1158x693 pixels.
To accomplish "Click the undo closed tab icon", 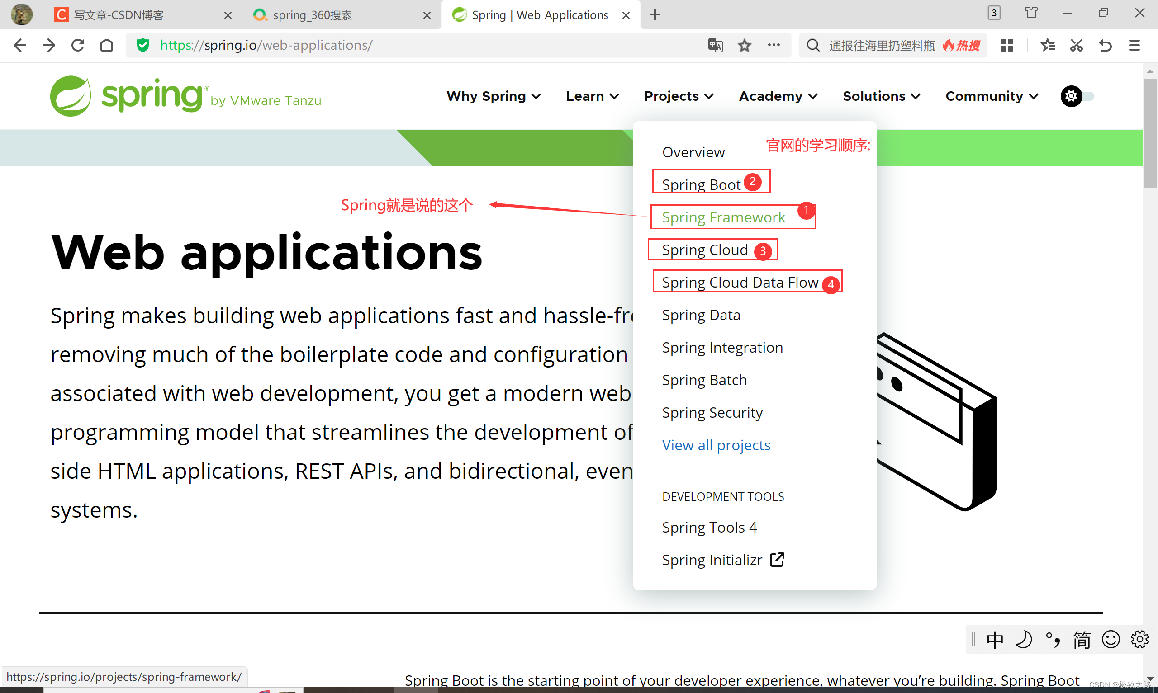I will click(x=1105, y=45).
